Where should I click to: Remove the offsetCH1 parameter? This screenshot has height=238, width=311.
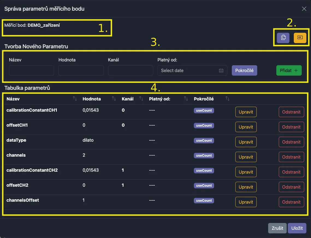291,127
